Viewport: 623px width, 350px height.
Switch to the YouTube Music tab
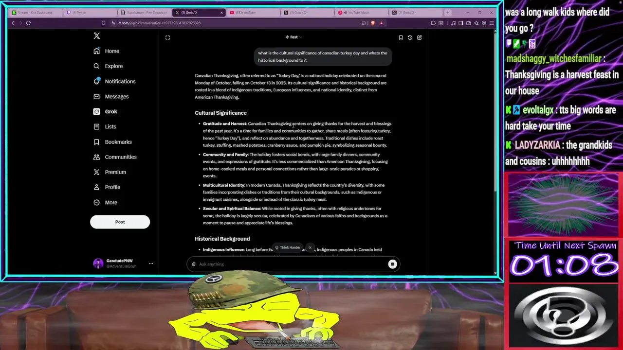click(361, 13)
